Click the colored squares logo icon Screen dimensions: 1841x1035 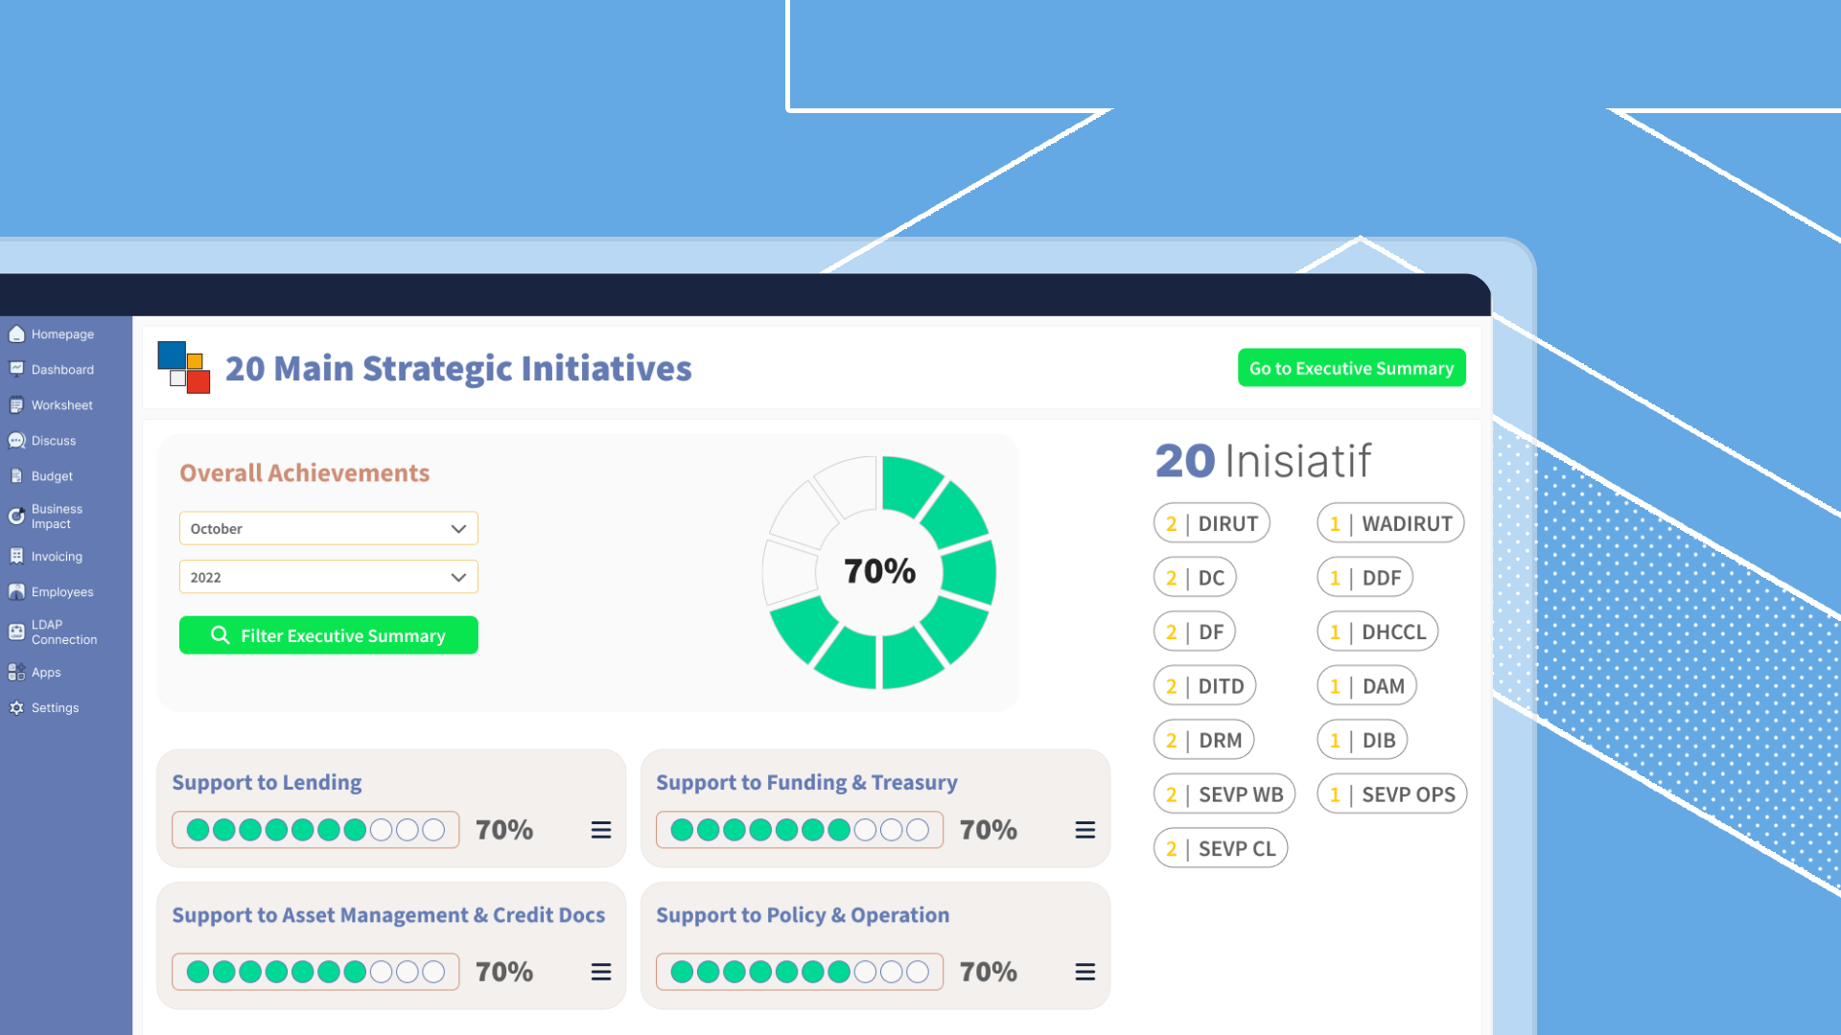click(184, 368)
